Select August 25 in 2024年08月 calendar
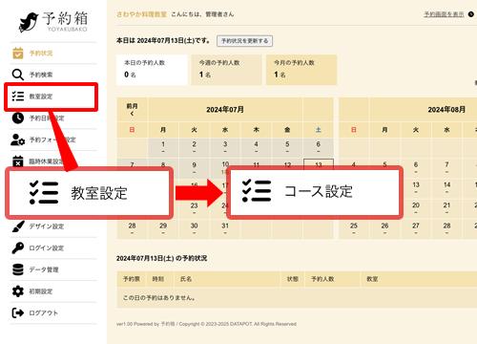The image size is (477, 344). click(x=354, y=229)
